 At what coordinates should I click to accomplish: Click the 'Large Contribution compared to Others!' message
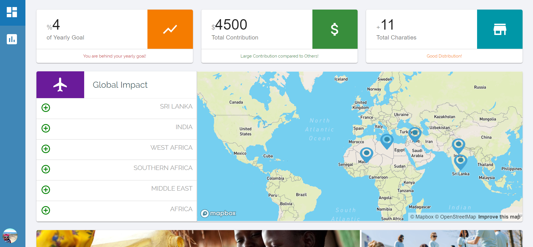click(x=279, y=56)
